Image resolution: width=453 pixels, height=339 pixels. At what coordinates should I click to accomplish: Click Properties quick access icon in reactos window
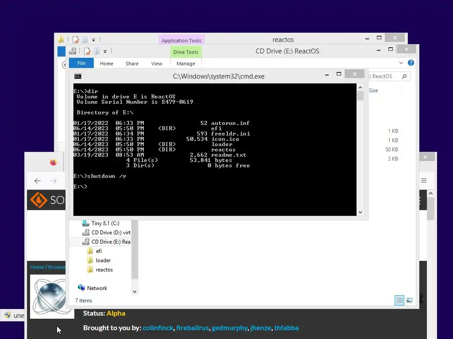click(76, 40)
